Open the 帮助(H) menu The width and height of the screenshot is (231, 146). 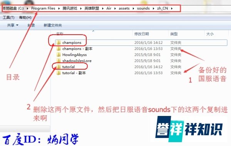pyautogui.click(x=25, y=18)
